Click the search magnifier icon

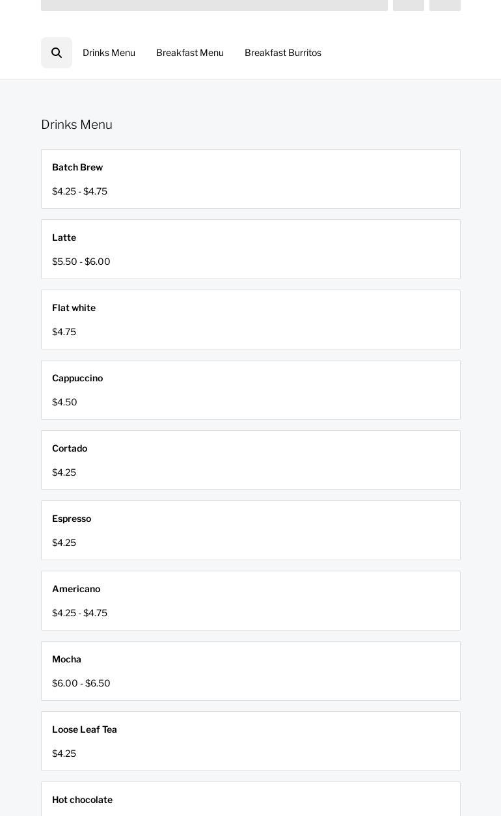click(x=57, y=53)
